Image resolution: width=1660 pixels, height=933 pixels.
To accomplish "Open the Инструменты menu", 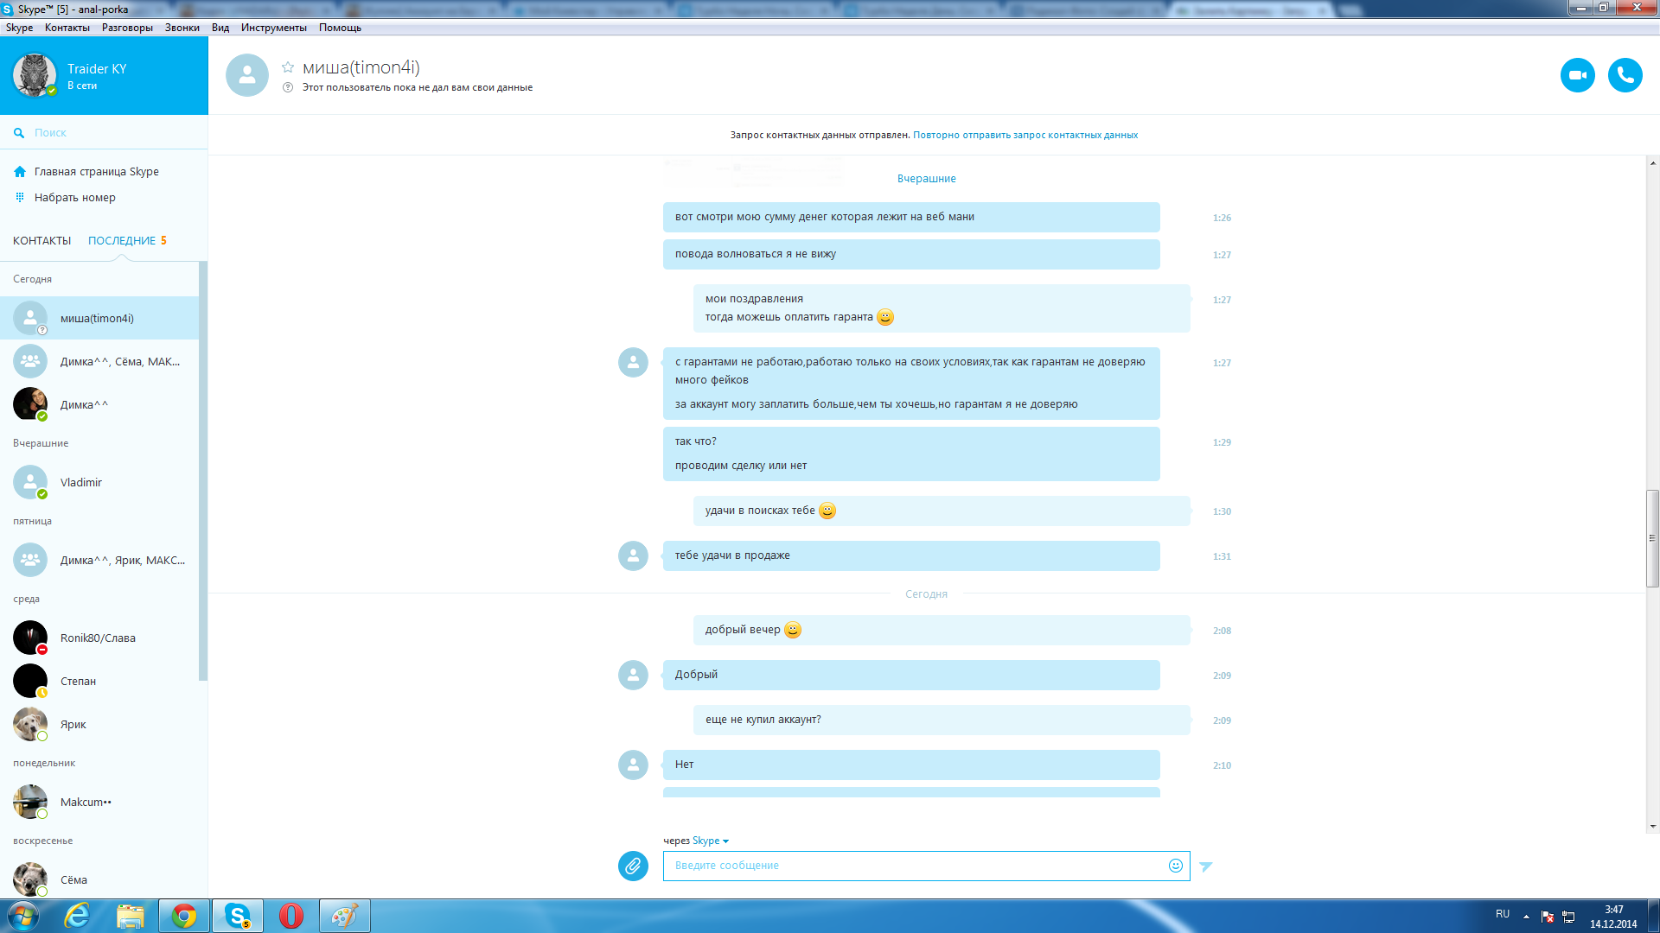I will pyautogui.click(x=273, y=28).
